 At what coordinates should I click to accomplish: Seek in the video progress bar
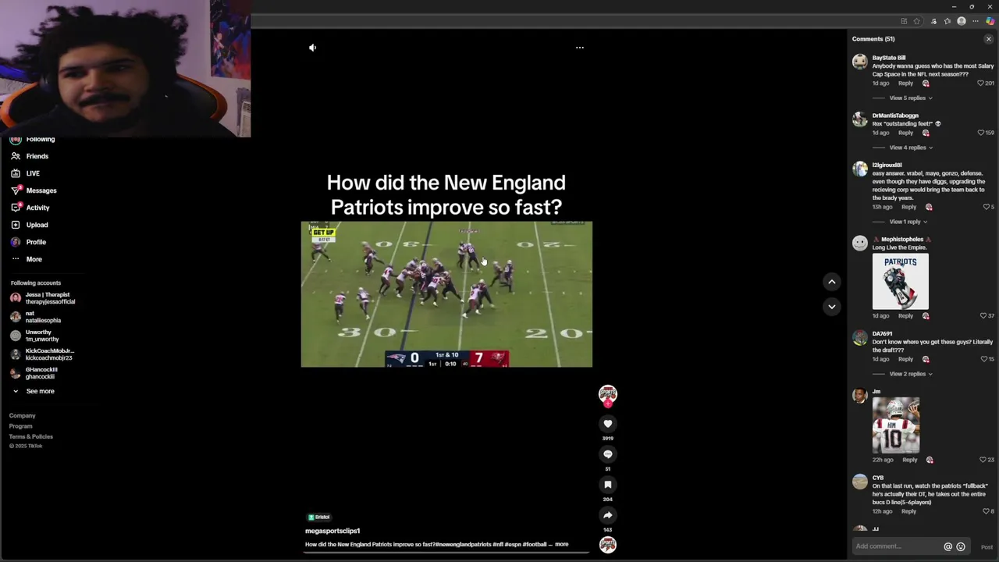tap(447, 552)
